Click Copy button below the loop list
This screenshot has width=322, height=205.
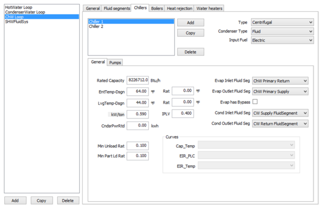42,201
